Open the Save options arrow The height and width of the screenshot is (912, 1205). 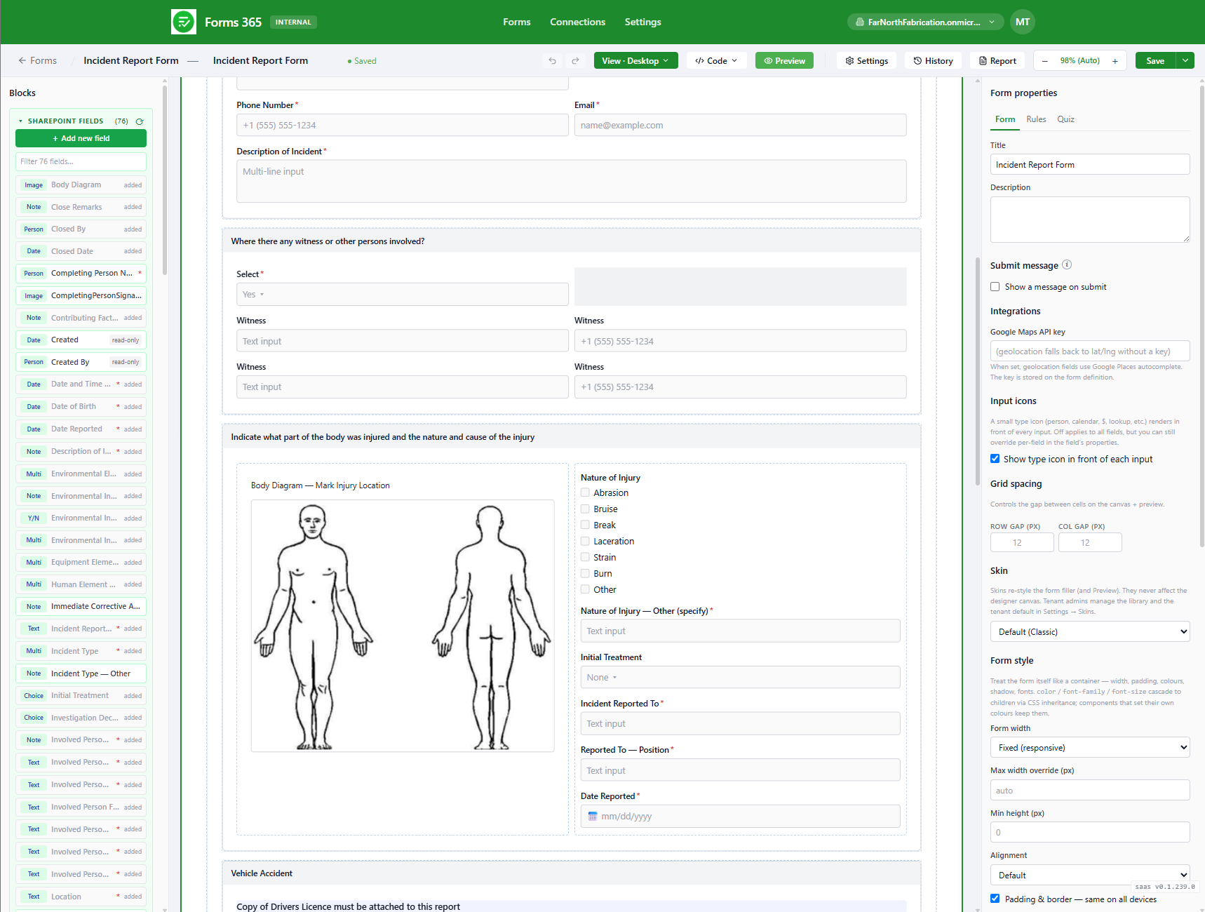(x=1185, y=61)
